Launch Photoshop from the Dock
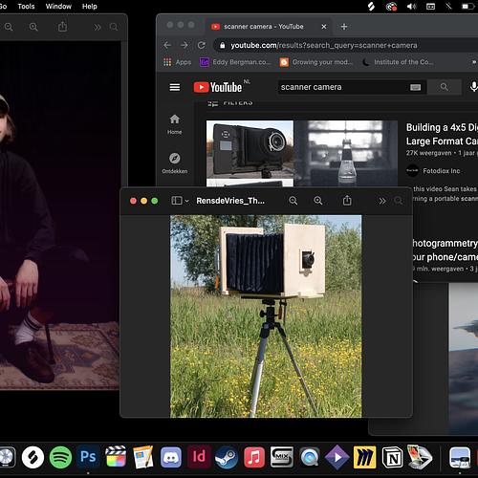 click(x=88, y=457)
